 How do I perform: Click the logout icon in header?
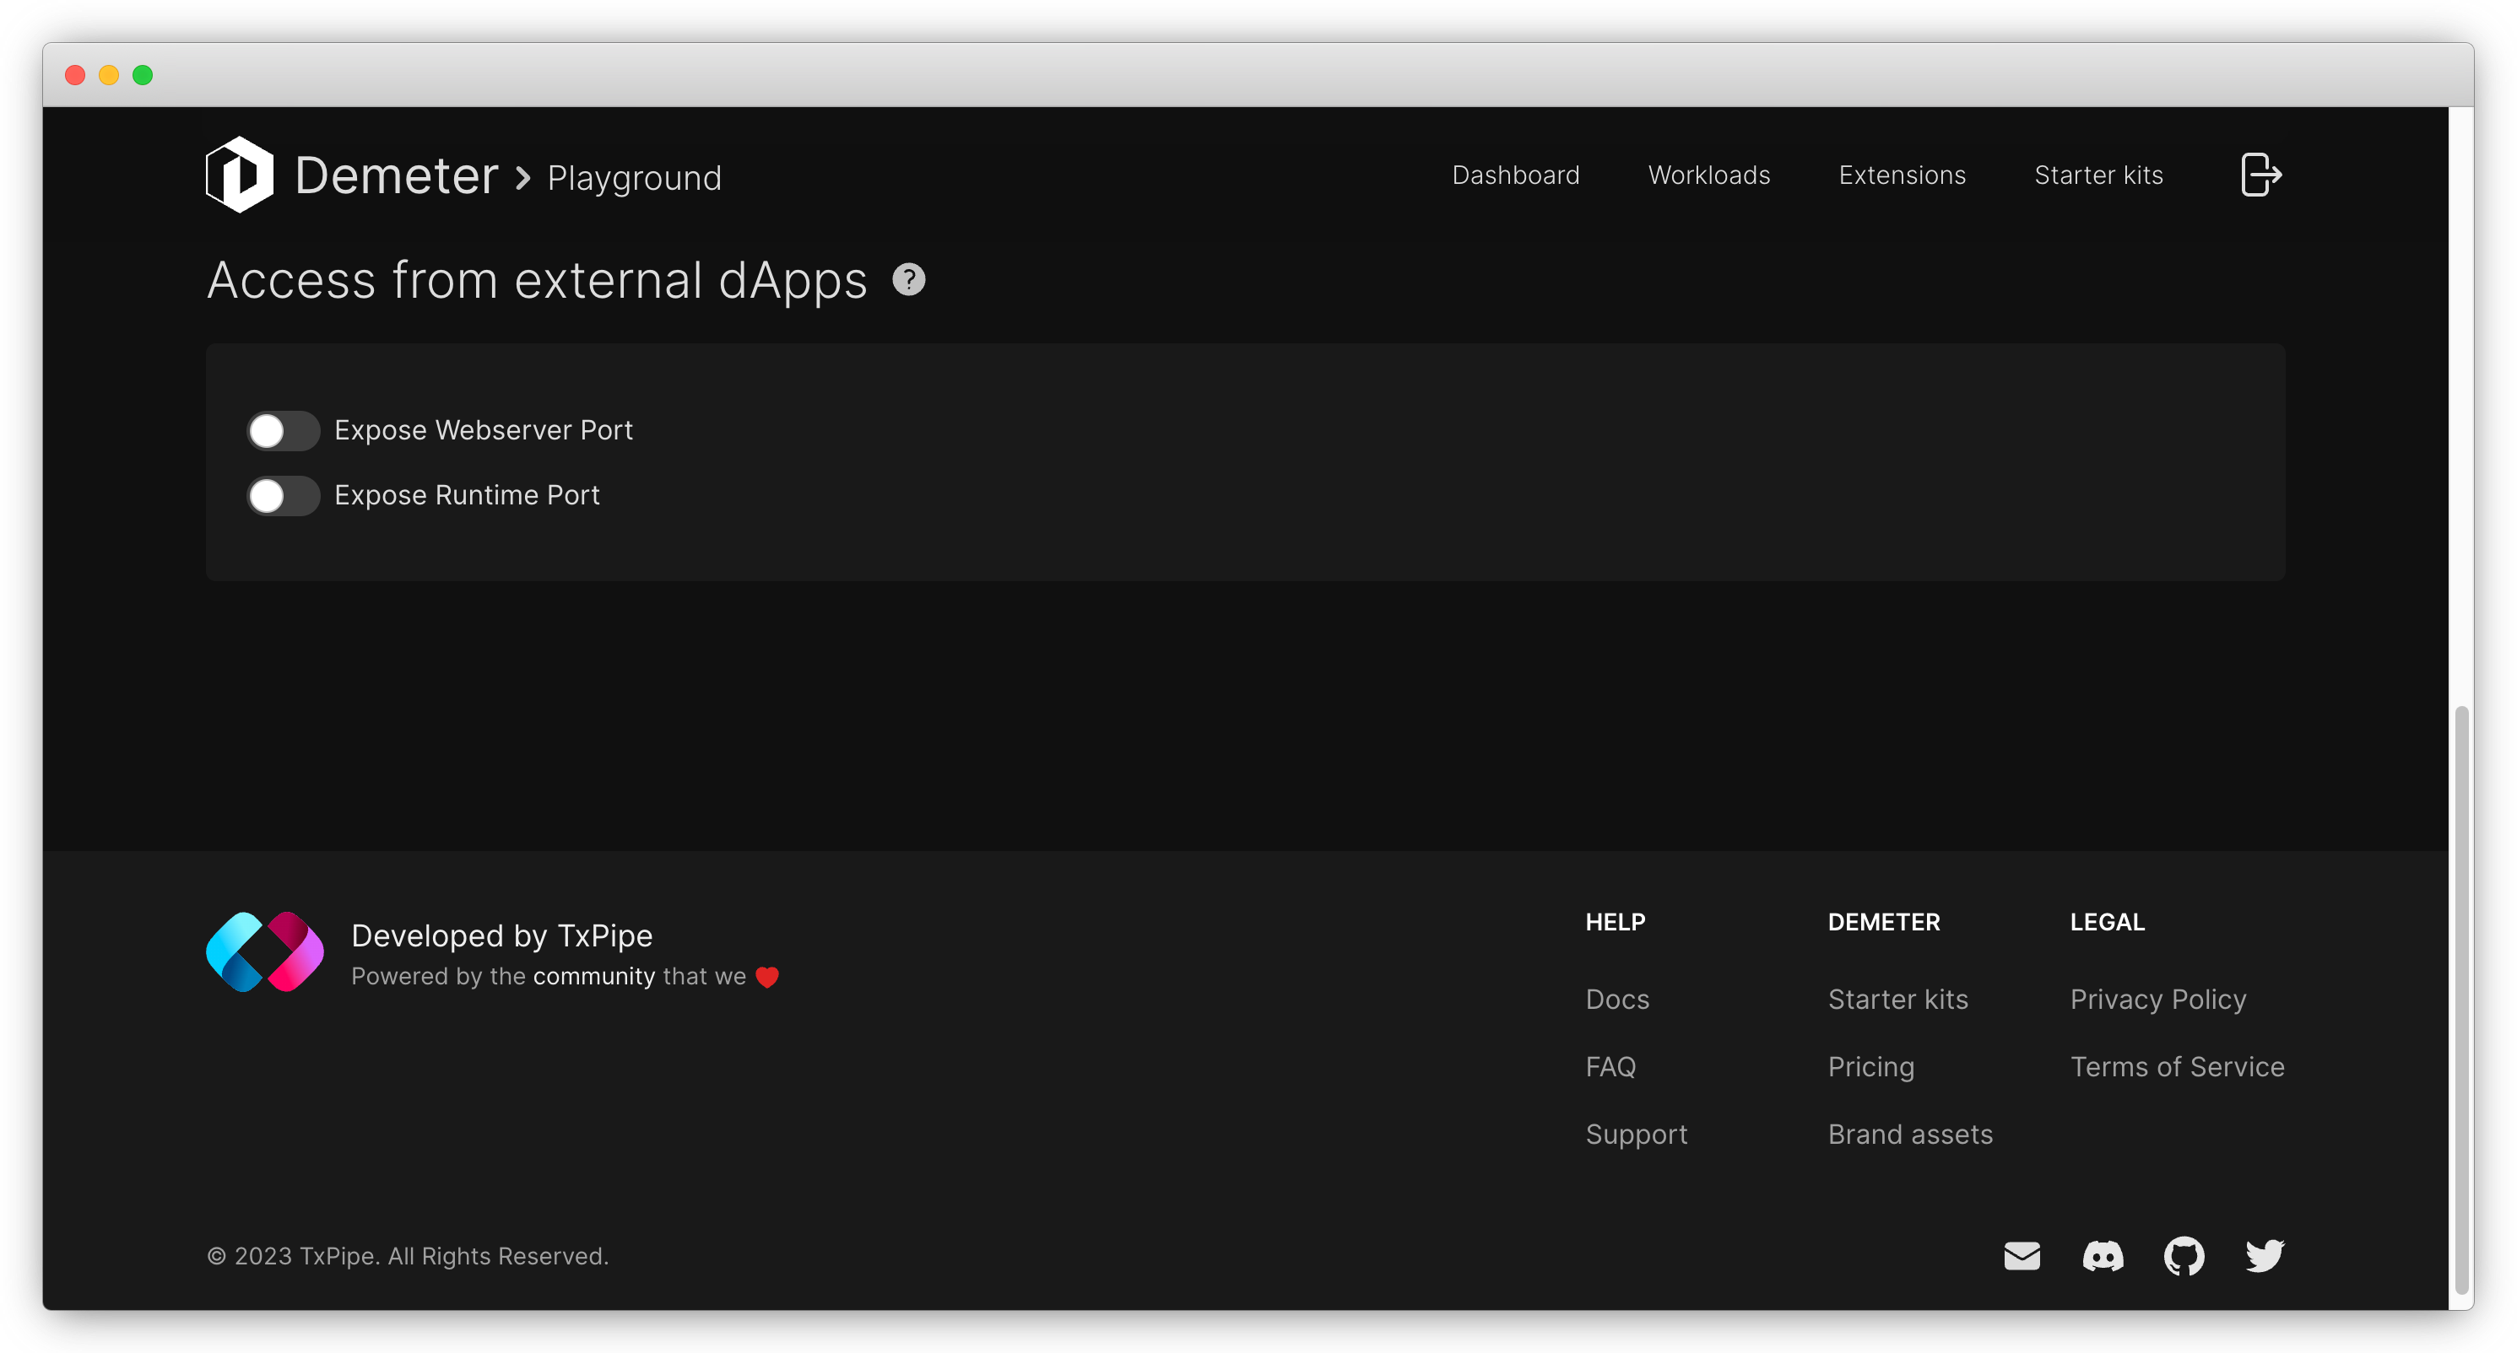coord(2261,175)
